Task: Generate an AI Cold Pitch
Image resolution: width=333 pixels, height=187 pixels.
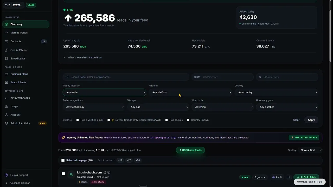Action: [306, 177]
